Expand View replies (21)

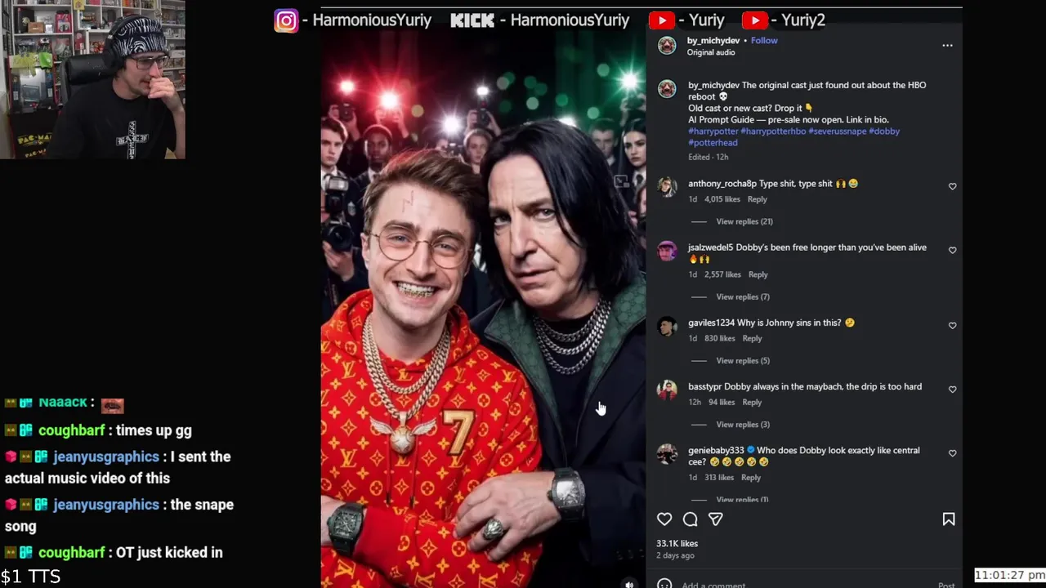(744, 221)
